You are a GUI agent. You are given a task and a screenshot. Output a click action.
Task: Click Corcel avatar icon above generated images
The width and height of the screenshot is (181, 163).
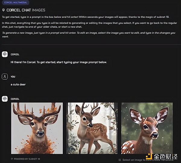[x=5, y=99]
